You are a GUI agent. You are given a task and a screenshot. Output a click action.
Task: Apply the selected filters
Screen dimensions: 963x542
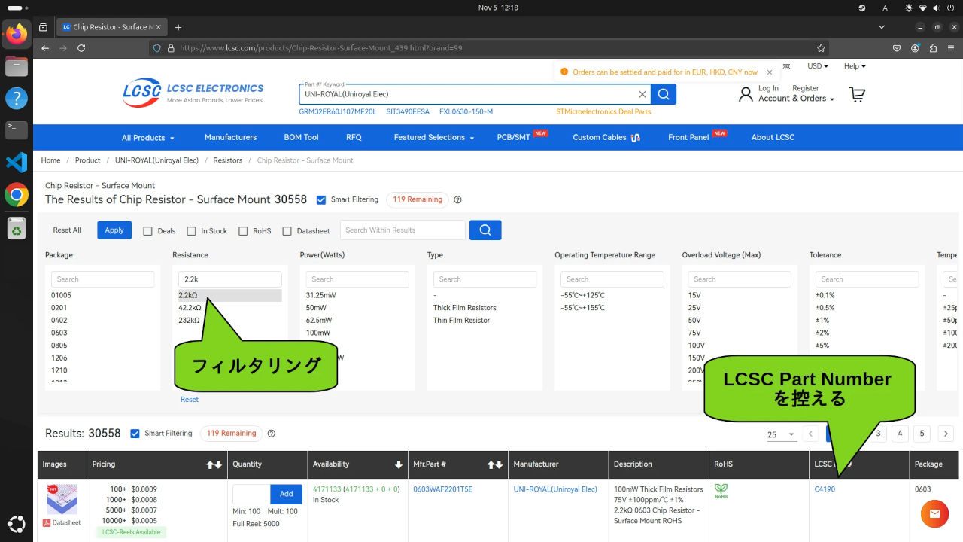click(114, 230)
